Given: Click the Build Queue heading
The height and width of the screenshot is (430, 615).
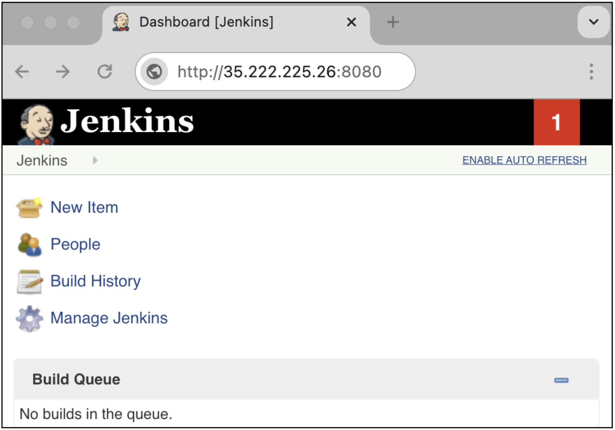Looking at the screenshot, I should pyautogui.click(x=76, y=380).
